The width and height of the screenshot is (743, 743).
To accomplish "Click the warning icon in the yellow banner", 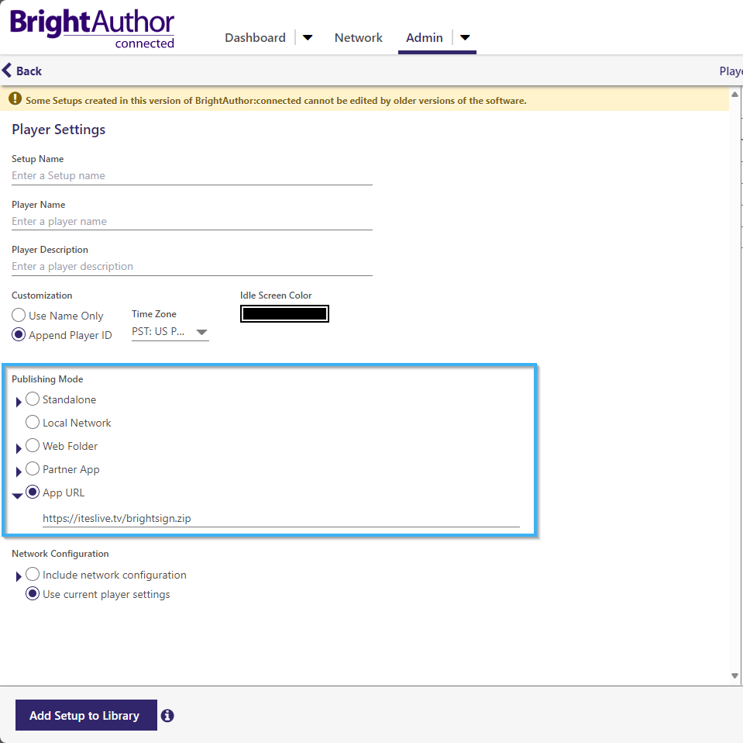I will [15, 100].
